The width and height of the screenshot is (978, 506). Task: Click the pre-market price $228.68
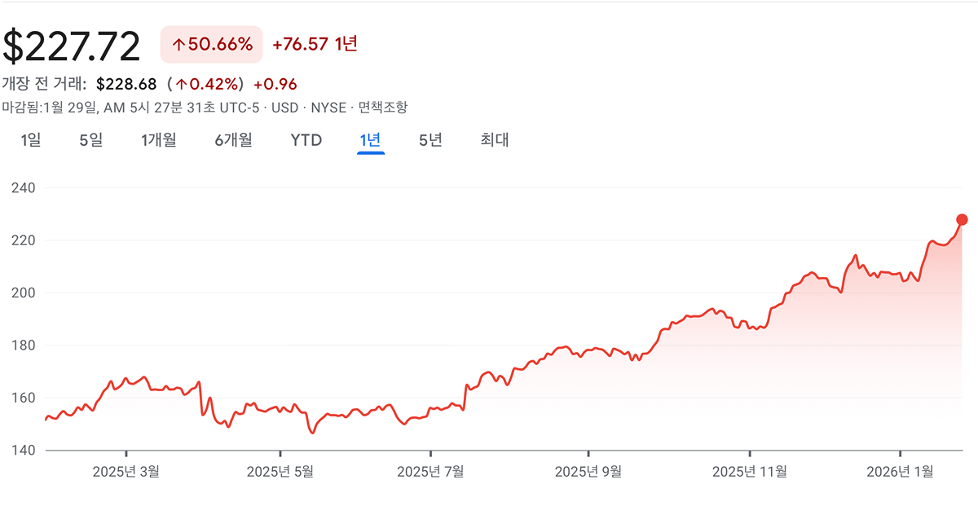pyautogui.click(x=126, y=84)
